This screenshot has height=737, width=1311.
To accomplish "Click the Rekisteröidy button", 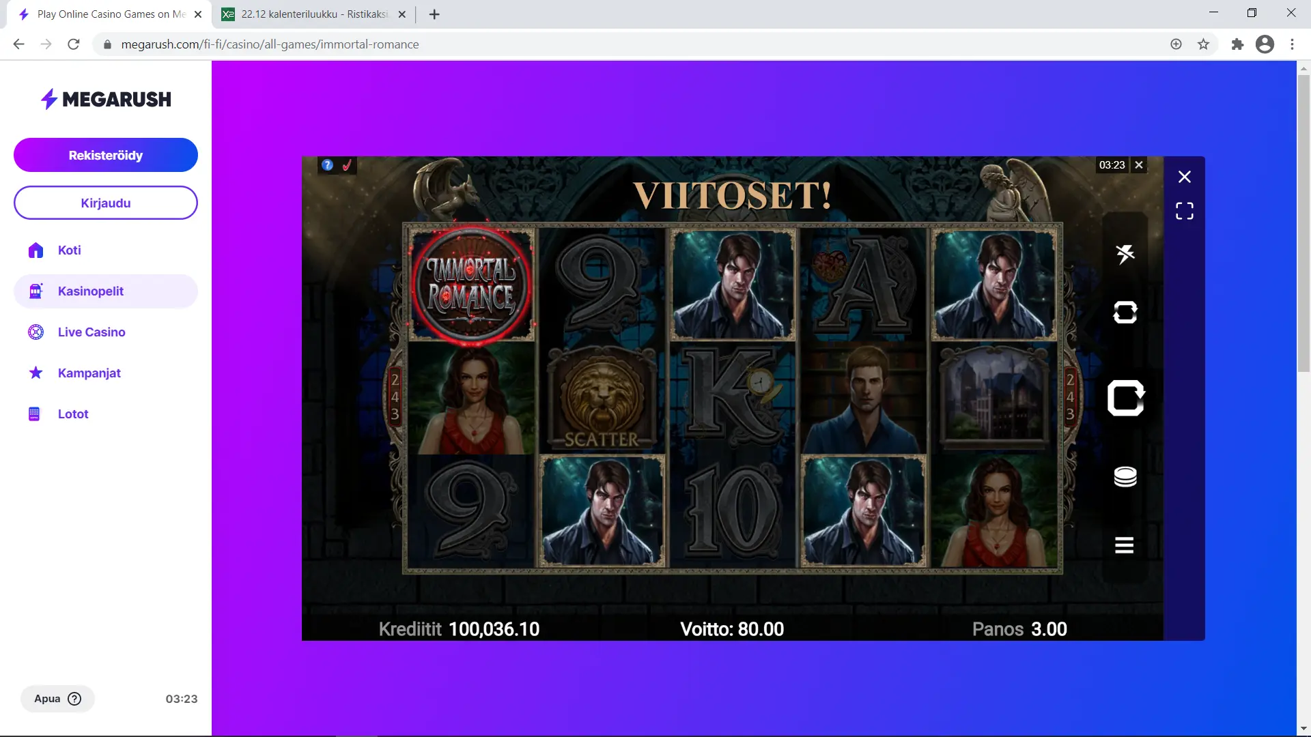I will (x=106, y=155).
